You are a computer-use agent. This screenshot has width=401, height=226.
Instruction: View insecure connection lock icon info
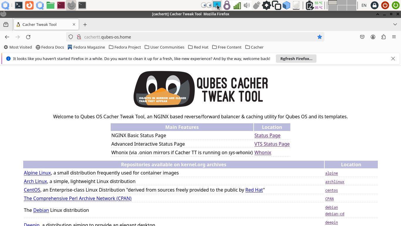pyautogui.click(x=79, y=37)
